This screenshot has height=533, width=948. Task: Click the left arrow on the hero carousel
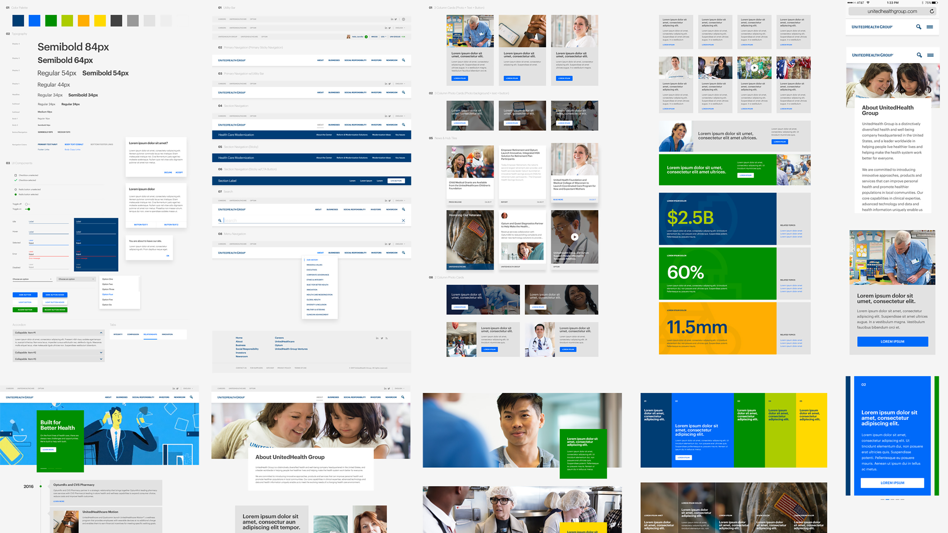coord(10,434)
